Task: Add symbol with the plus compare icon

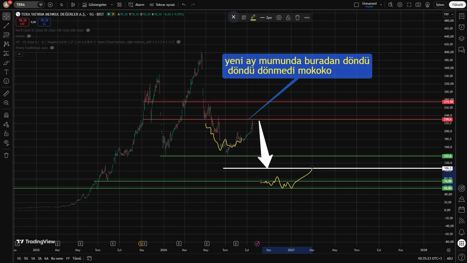Action: (50, 5)
